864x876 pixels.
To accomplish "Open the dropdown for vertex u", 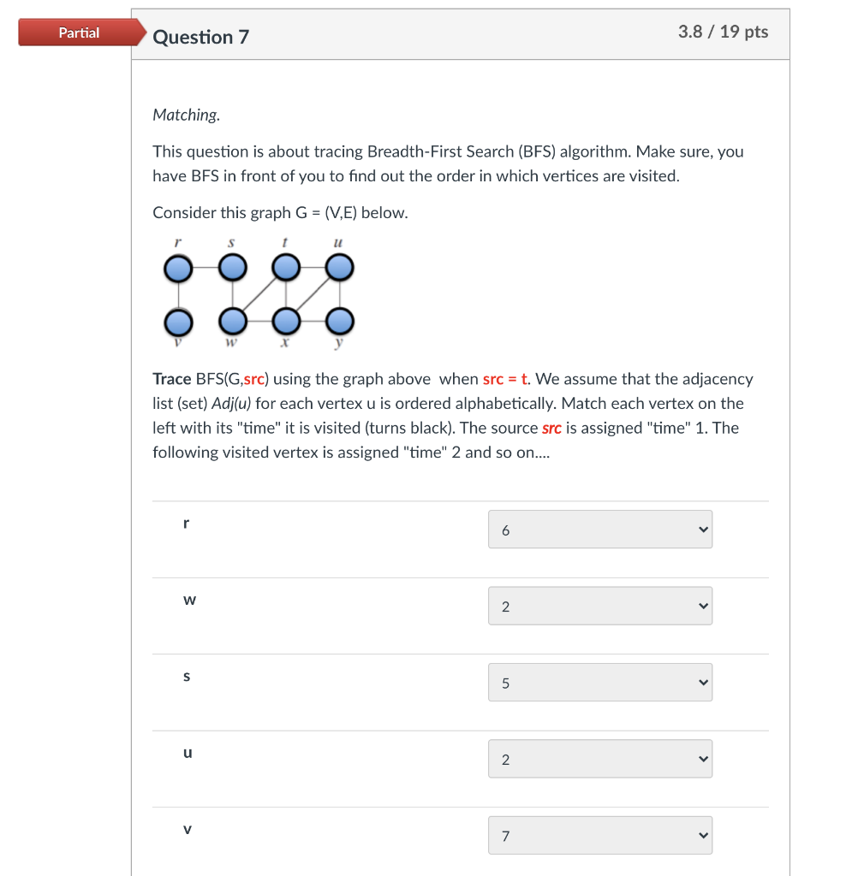I will [599, 759].
